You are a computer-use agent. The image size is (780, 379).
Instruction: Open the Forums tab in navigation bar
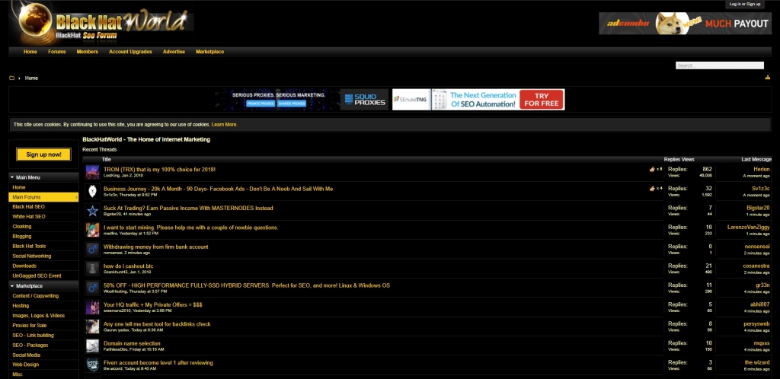(x=56, y=52)
